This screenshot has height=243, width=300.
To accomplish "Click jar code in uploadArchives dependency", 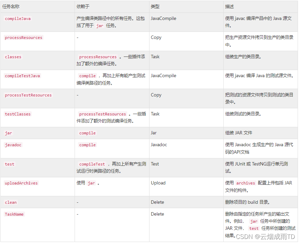I will pos(91,183).
